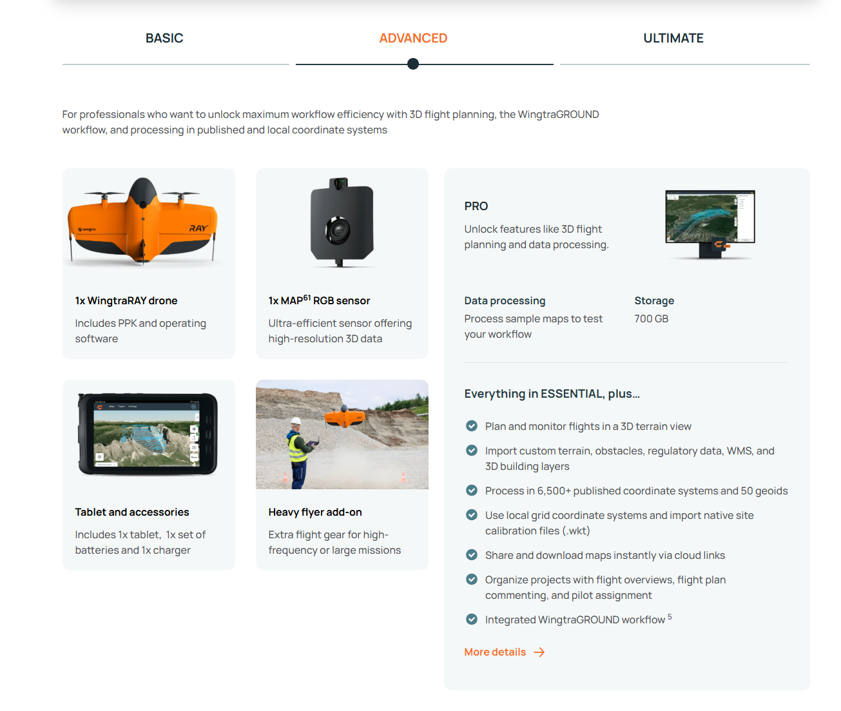Open the ULTIMATE package tab

(x=673, y=39)
